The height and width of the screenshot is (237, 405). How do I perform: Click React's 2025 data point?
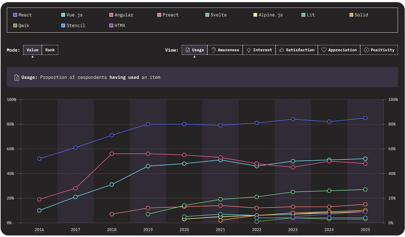(x=365, y=118)
